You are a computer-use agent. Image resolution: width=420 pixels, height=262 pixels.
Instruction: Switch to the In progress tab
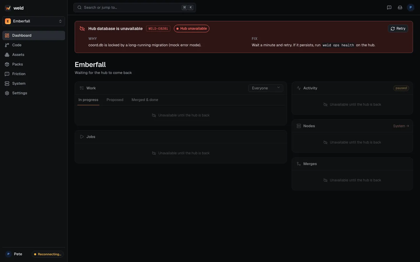coord(88,100)
